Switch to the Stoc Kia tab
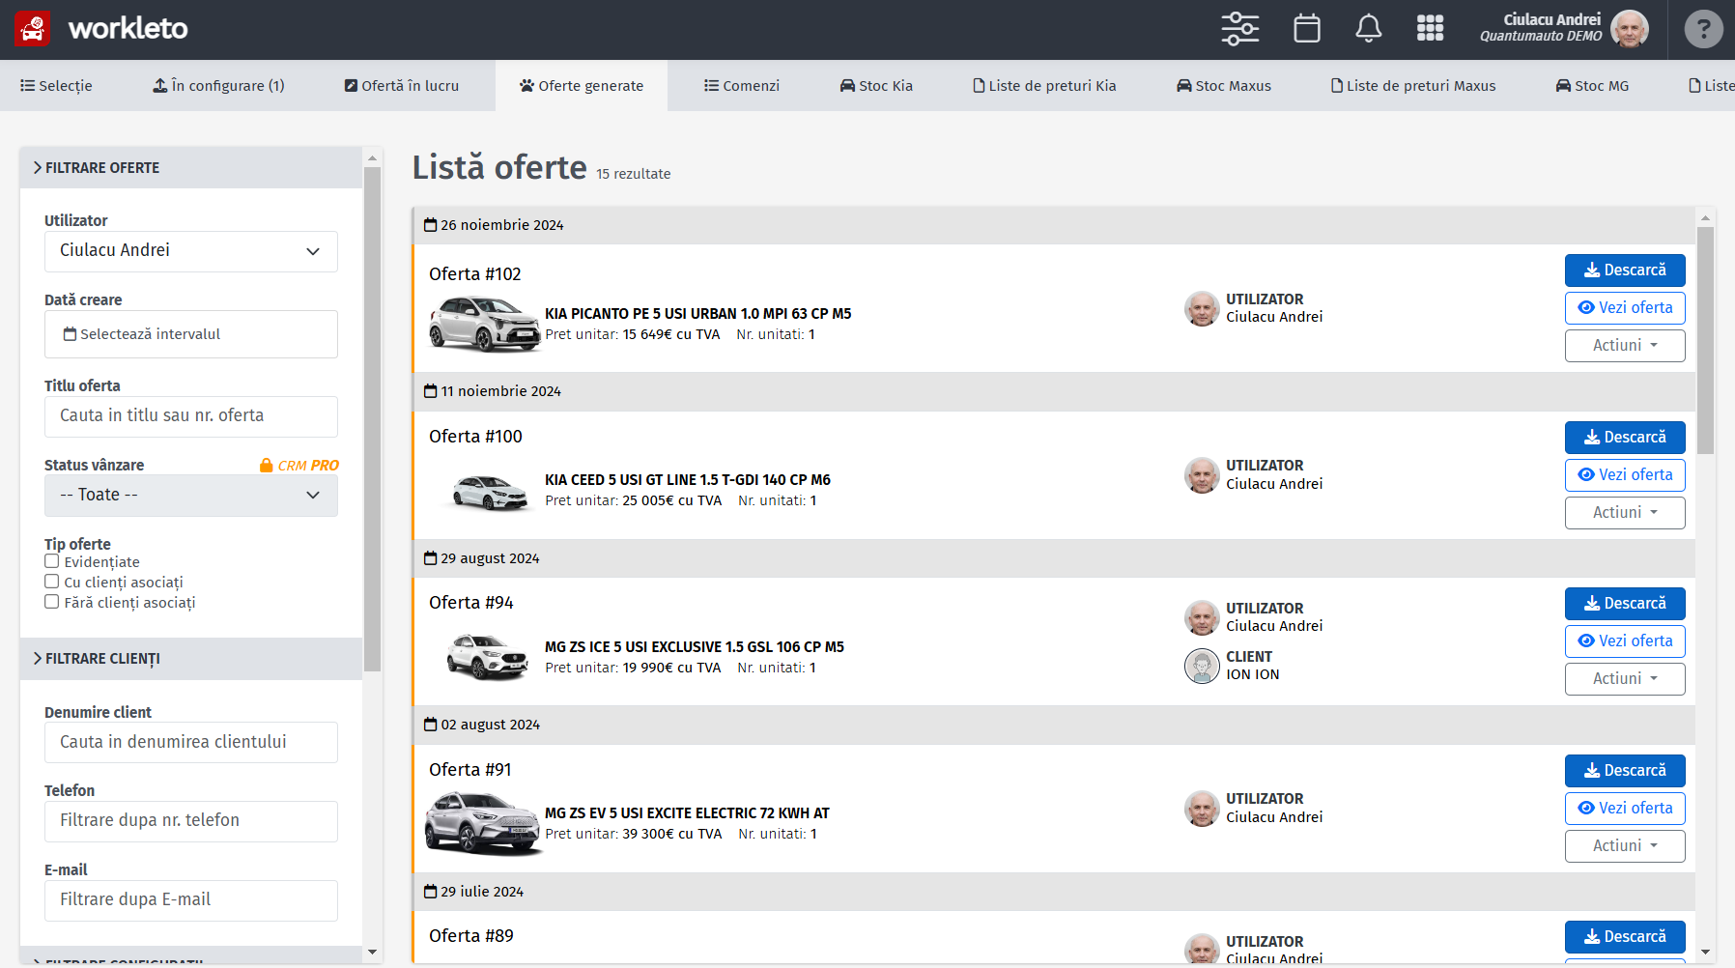This screenshot has width=1735, height=968. [x=876, y=86]
